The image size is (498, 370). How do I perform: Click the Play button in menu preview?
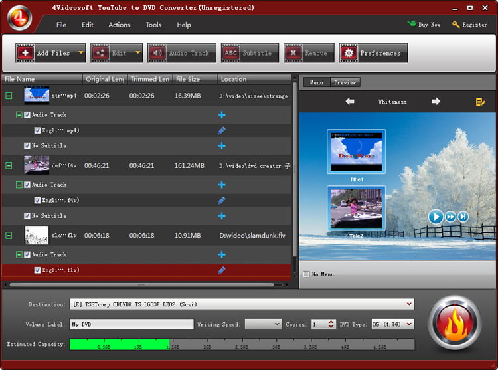tap(436, 217)
